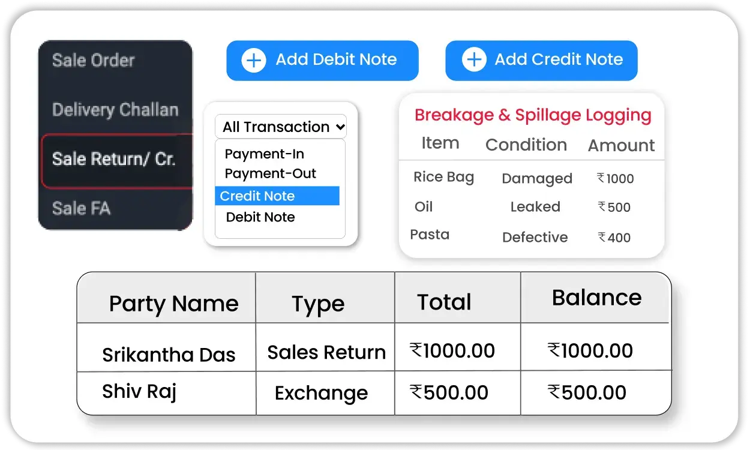Select Payment-In from the transaction dropdown
Screen dimensions: 750x450
264,154
